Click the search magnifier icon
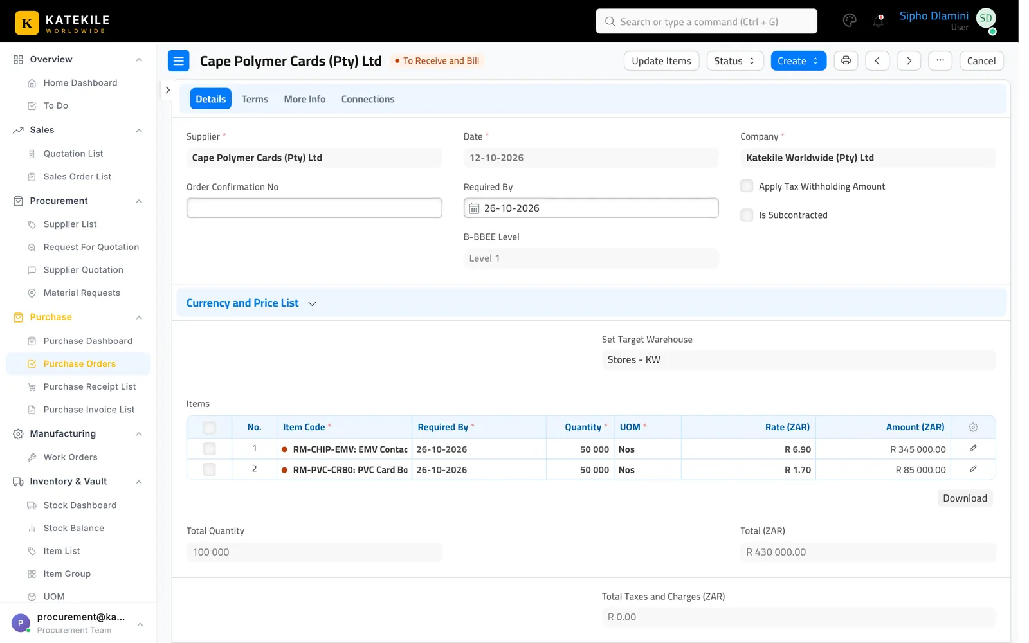Viewport: 1029px width, 643px height. click(610, 21)
